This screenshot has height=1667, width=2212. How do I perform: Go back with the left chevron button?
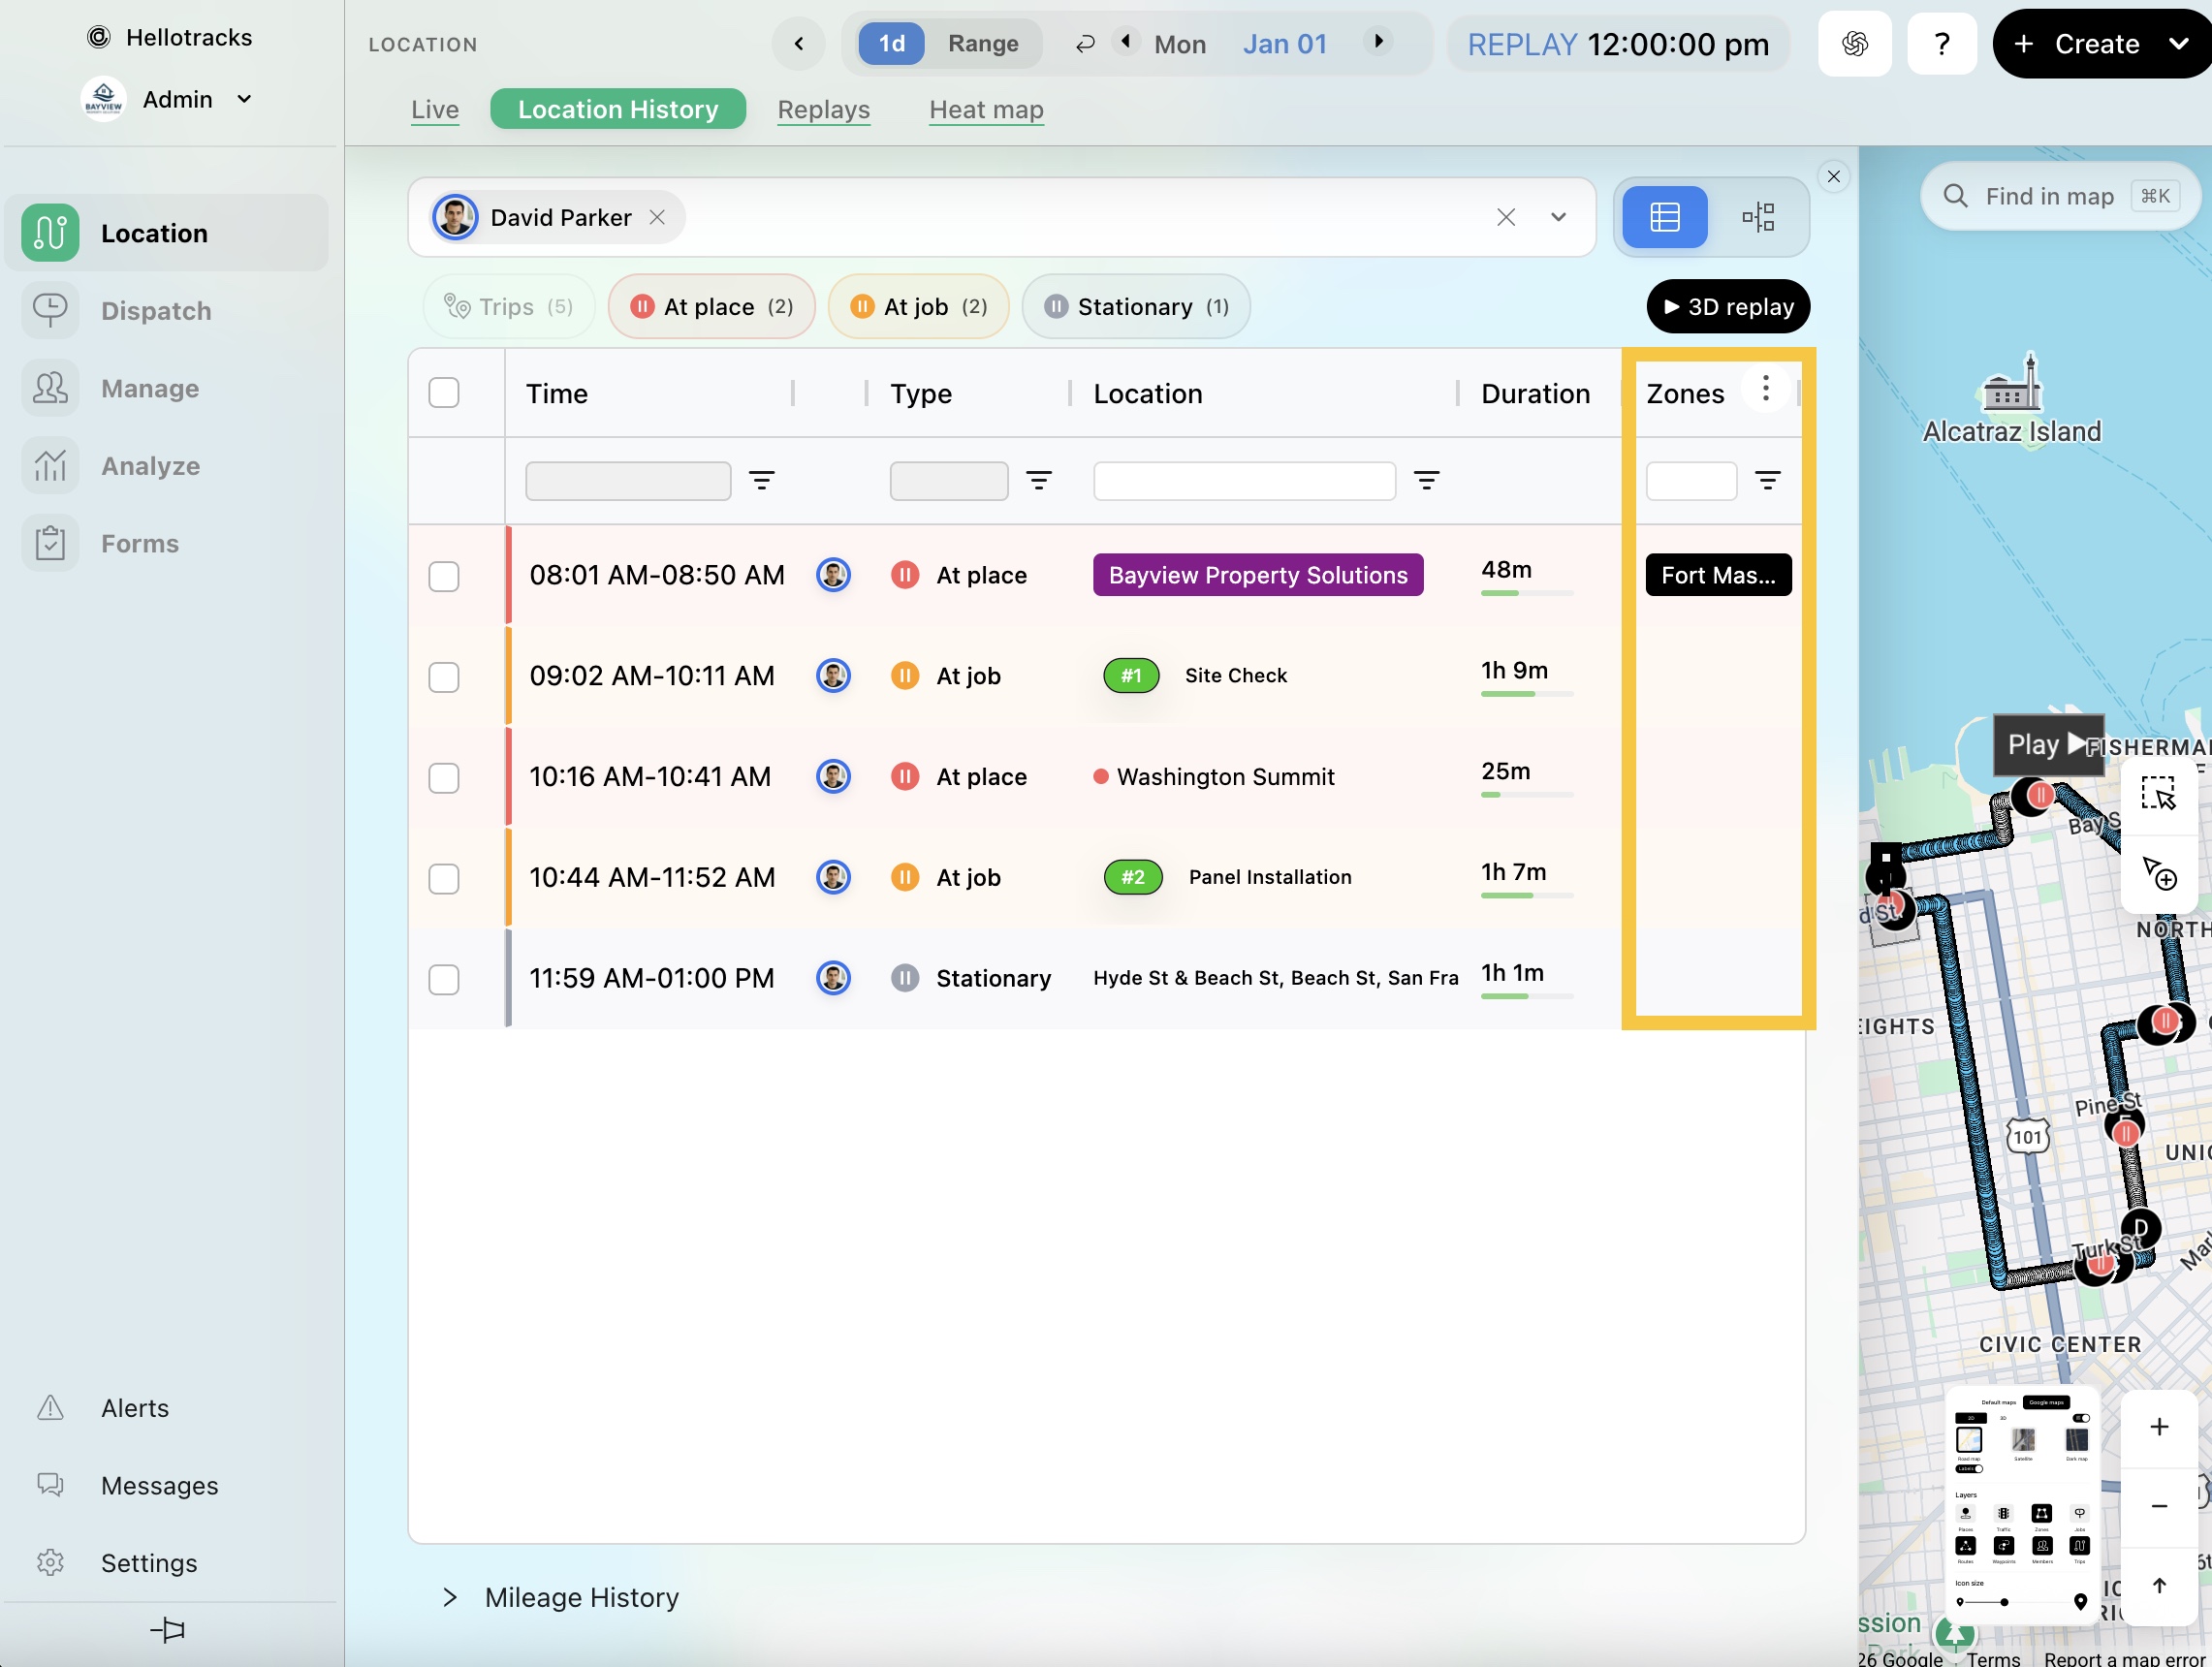point(799,44)
